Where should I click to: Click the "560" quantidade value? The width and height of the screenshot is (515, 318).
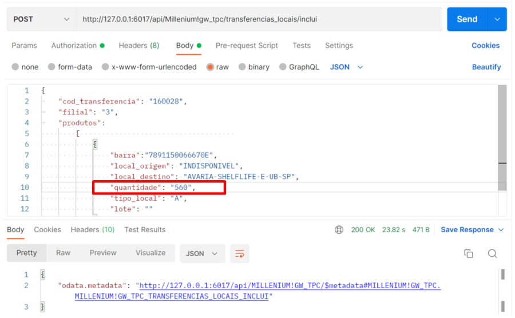pyautogui.click(x=181, y=188)
